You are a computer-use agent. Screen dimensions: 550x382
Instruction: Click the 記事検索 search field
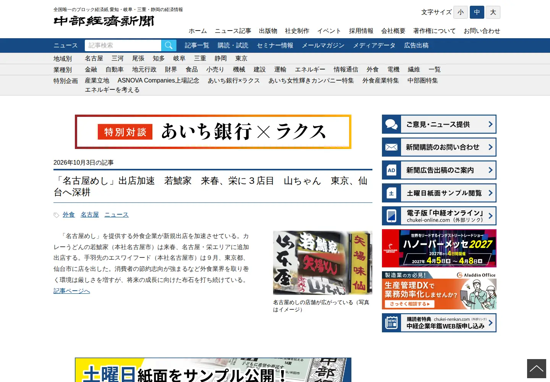(123, 45)
